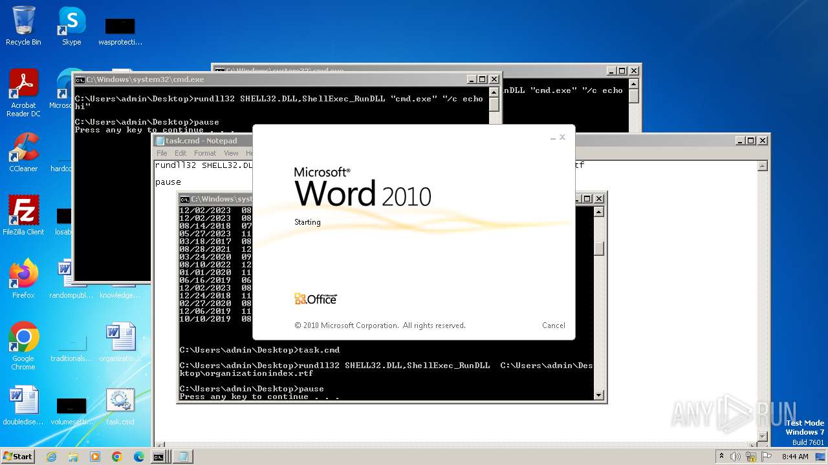
Task: Select the task.cmd desktop file
Action: pyautogui.click(x=120, y=406)
